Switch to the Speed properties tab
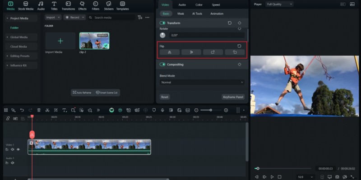Image resolution: width=361 pixels, height=180 pixels. click(x=216, y=5)
